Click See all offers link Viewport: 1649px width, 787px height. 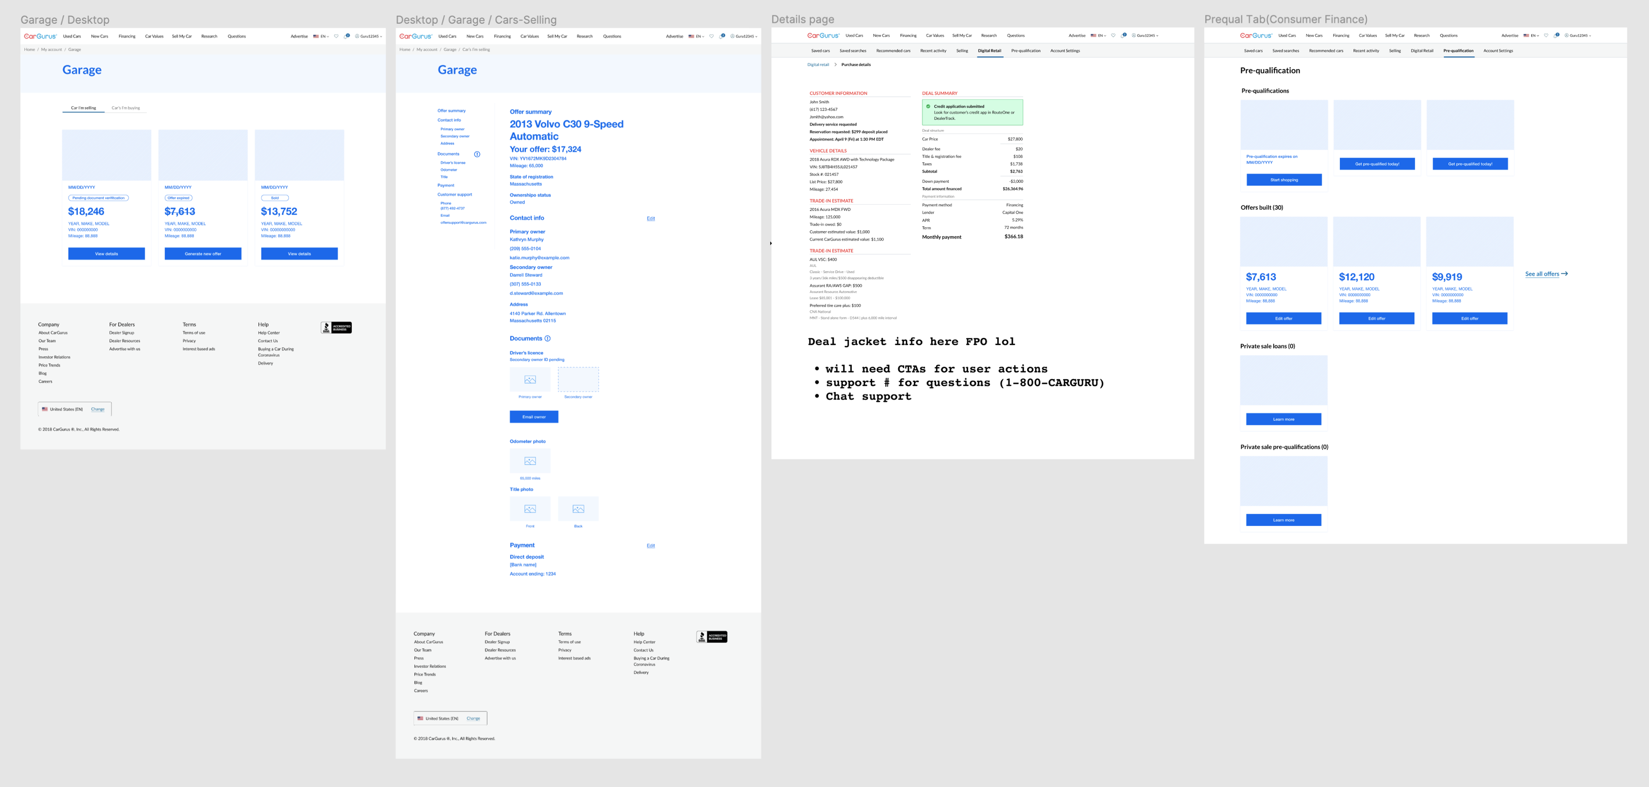pyautogui.click(x=1542, y=274)
